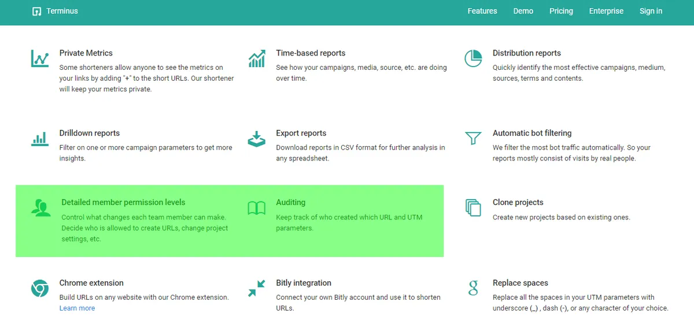Click the Distribution reports pie chart icon
Viewport: 694px width, 336px height.
[473, 58]
